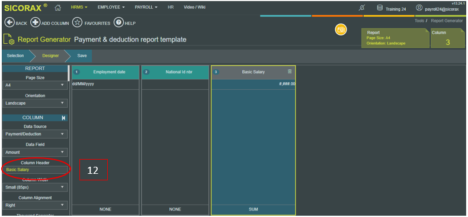Open the Column Alignment Right dropdown
Viewport: 468px width, 217px height.
click(35, 205)
